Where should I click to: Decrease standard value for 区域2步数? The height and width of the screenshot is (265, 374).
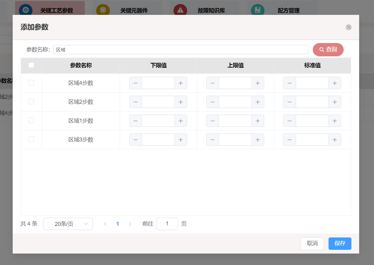pyautogui.click(x=290, y=102)
